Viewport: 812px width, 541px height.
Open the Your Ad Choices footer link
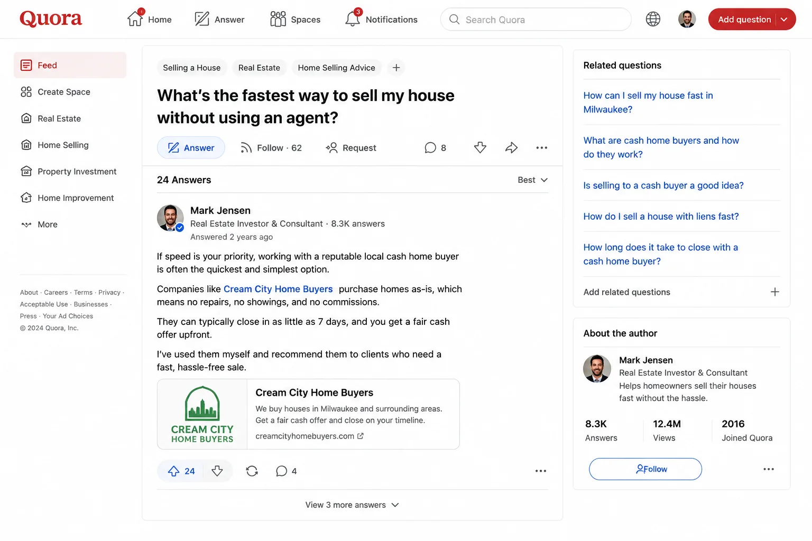click(68, 316)
